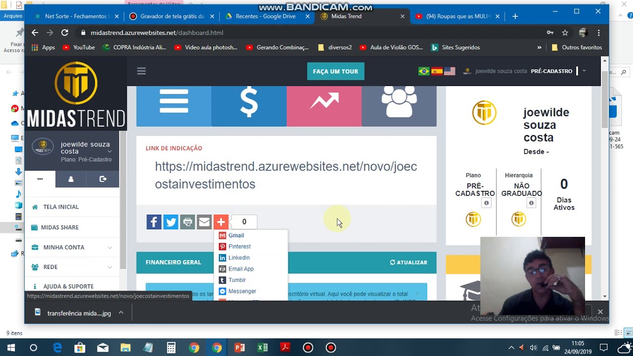Image resolution: width=633 pixels, height=356 pixels.
Task: Click the orange plus more-shares icon
Action: (x=221, y=222)
